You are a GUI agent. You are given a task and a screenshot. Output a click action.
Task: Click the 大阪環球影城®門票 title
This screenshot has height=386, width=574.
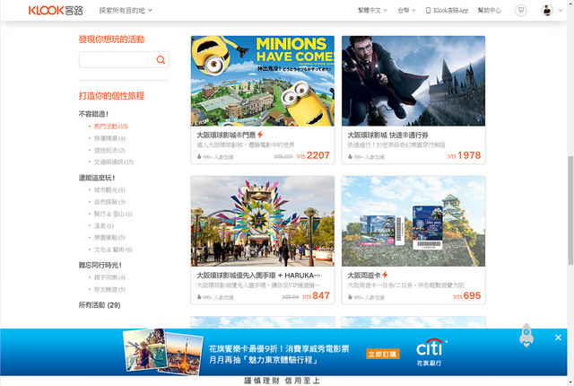226,136
